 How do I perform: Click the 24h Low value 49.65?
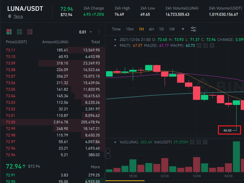pos(145,14)
